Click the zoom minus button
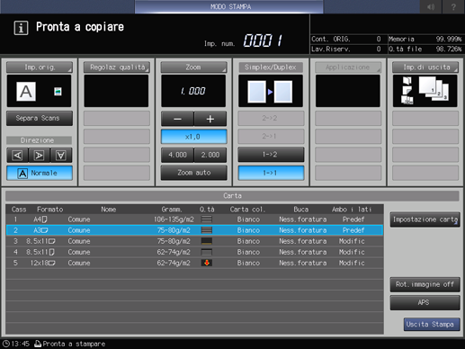465x349 pixels. coord(177,119)
